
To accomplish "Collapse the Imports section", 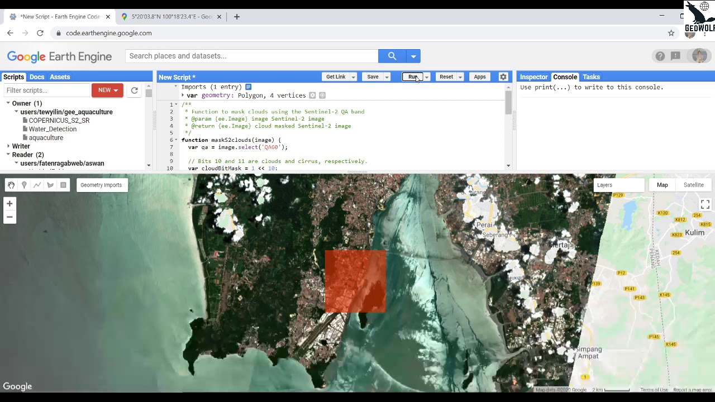I will [176, 87].
